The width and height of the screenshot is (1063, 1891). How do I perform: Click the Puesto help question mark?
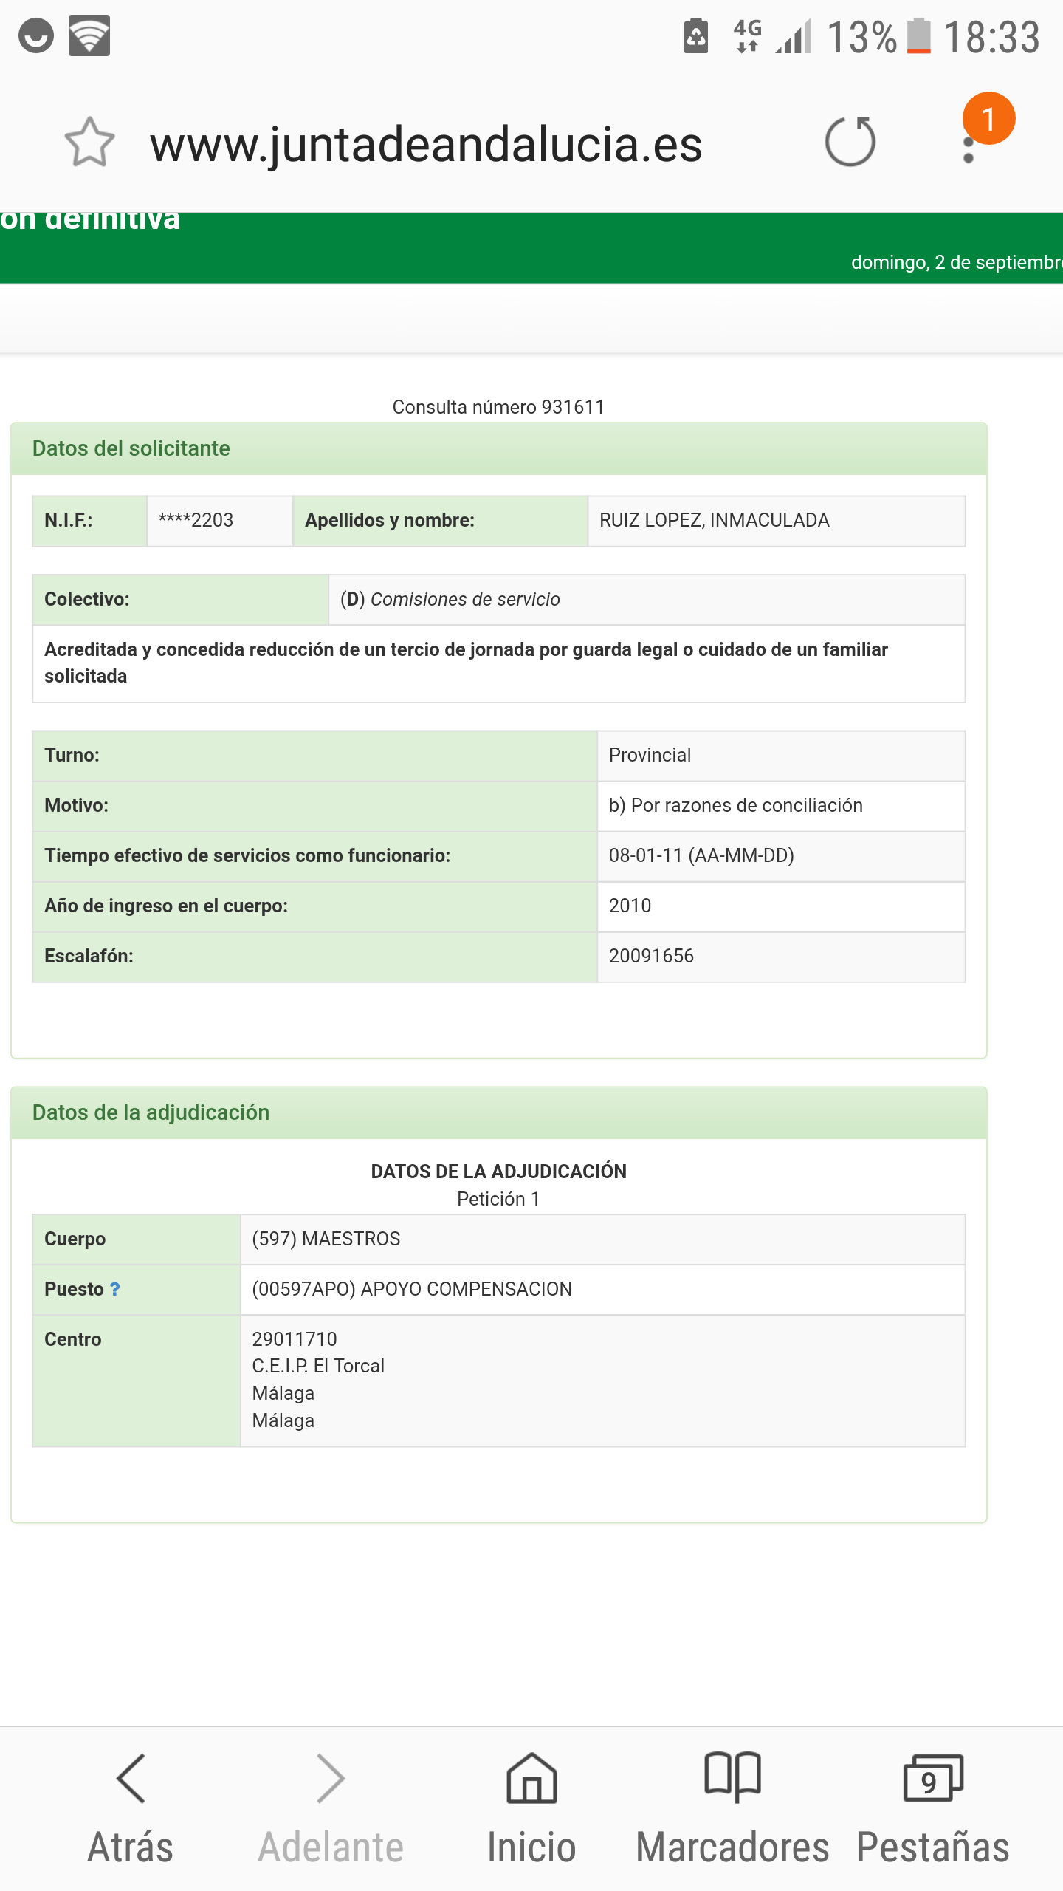[x=115, y=1289]
